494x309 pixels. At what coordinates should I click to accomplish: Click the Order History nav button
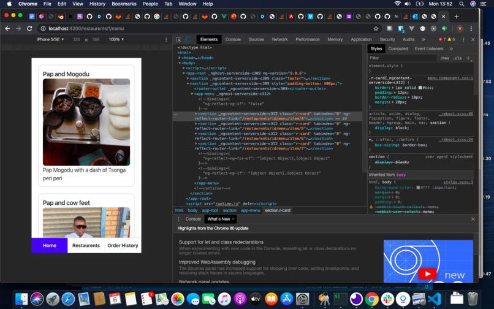click(x=123, y=245)
